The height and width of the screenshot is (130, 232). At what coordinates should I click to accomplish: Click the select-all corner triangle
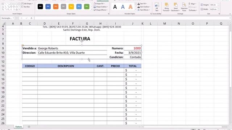pyautogui.click(x=4, y=23)
